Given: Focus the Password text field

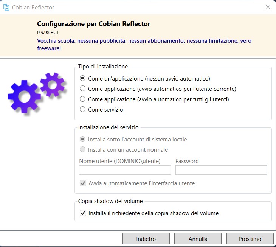Looking at the screenshot, I should [x=221, y=170].
